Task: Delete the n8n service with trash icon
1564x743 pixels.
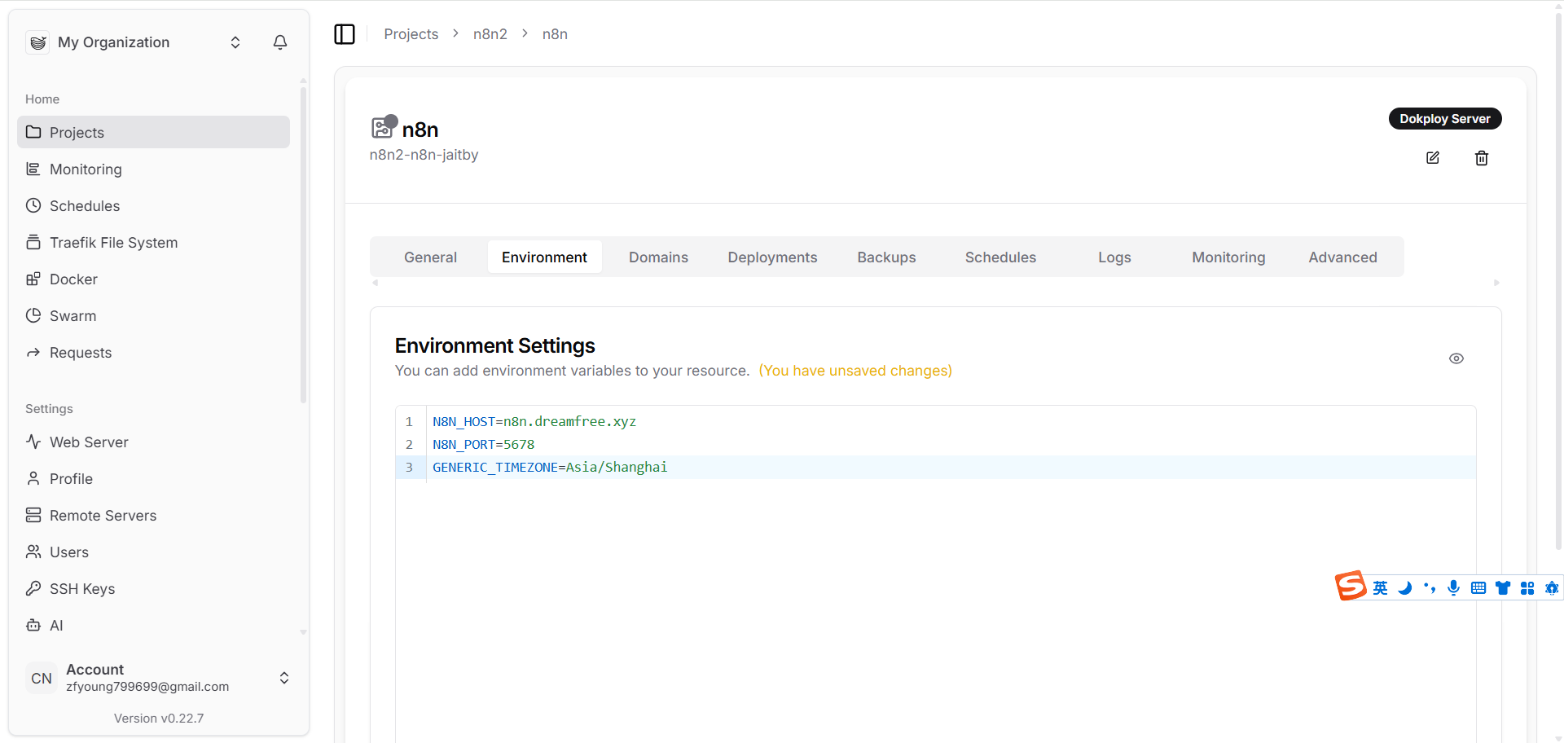Action: pyautogui.click(x=1482, y=158)
